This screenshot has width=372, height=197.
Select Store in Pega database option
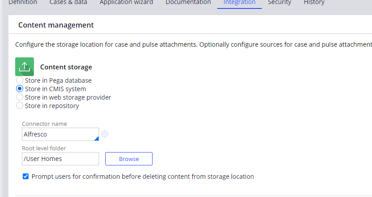coord(20,80)
